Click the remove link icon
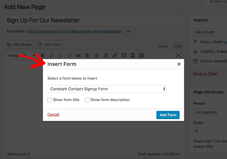227x159 pixels. point(124,56)
